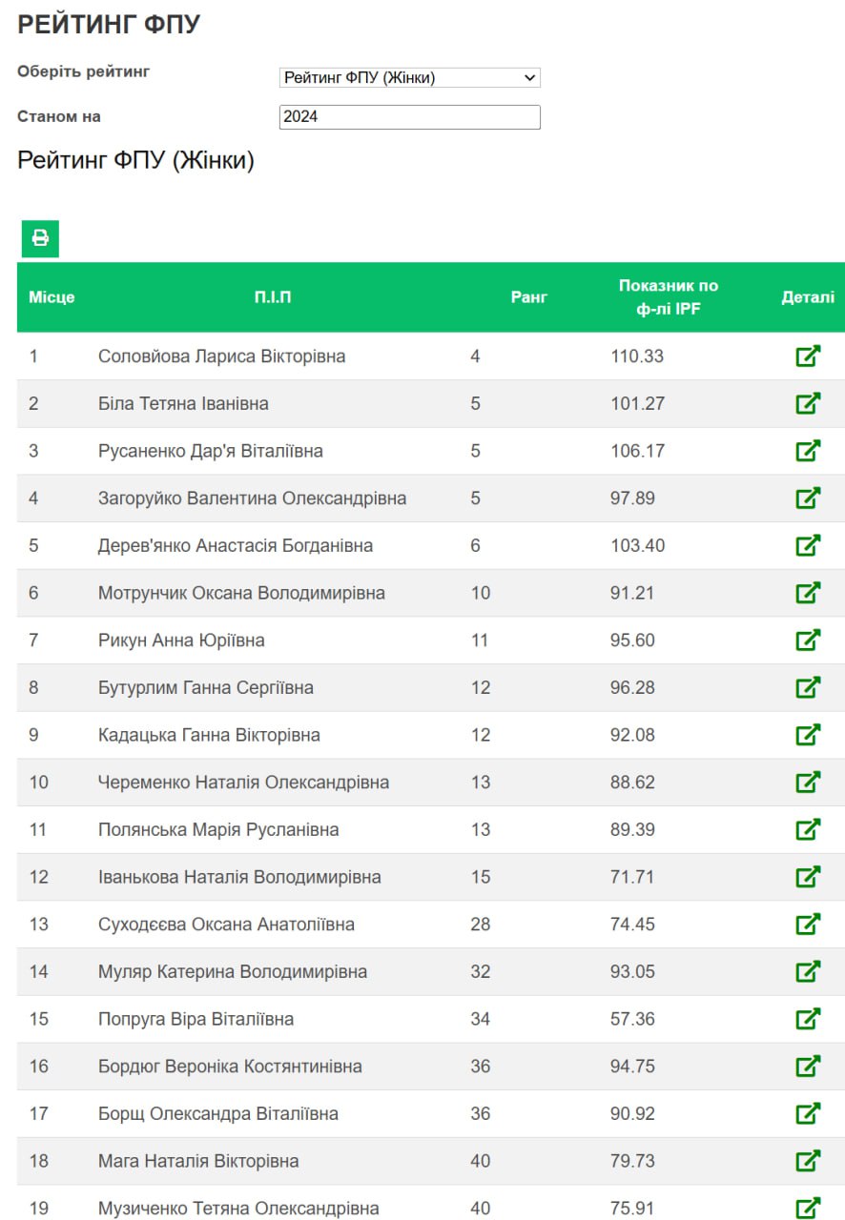Click the rank value 28
845x1220 pixels.
click(480, 925)
